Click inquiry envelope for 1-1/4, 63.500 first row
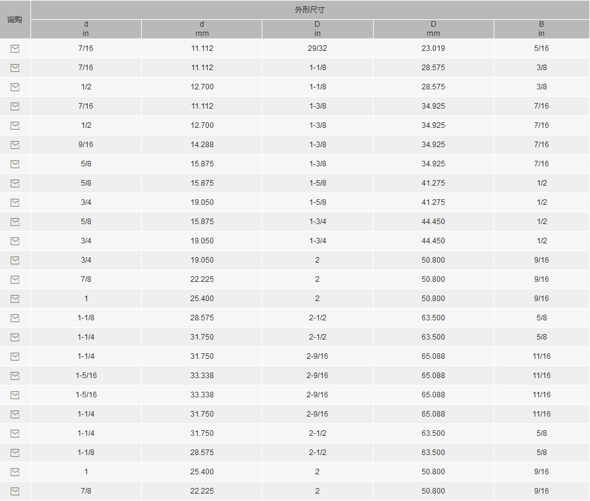Screen dimensions: 590x501 pos(15,337)
